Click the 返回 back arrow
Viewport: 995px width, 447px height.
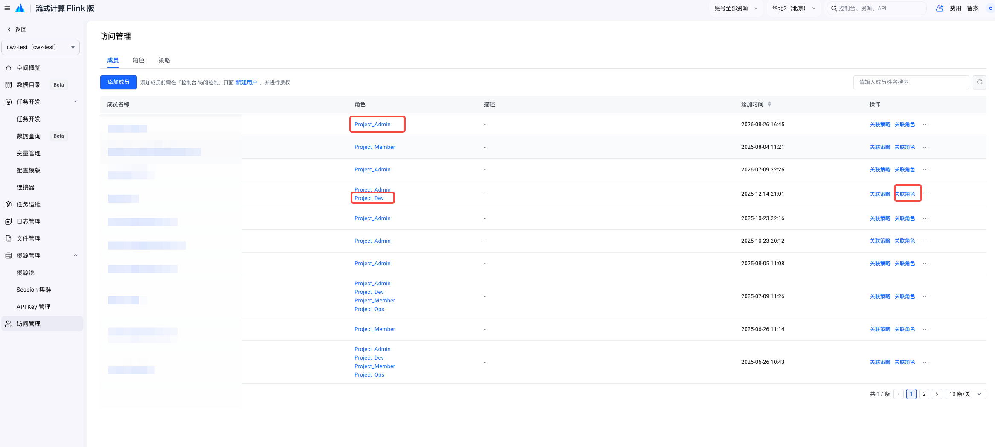pos(9,29)
